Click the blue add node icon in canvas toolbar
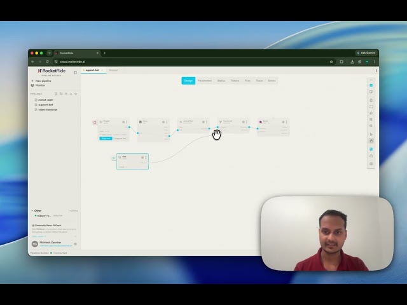 tap(371, 85)
